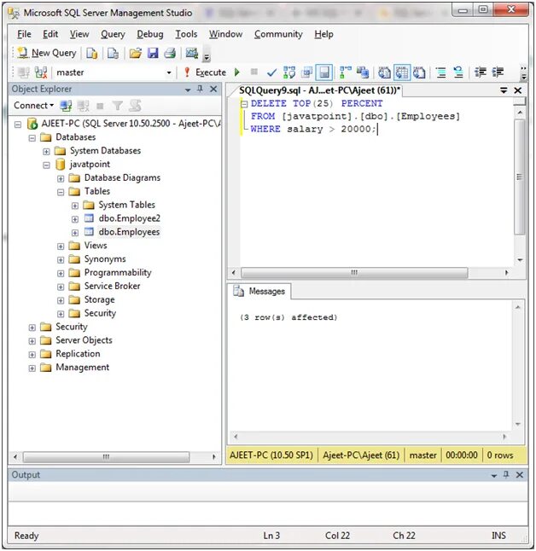Decrease the indent of the query
This screenshot has width=536, height=551.
pos(480,72)
